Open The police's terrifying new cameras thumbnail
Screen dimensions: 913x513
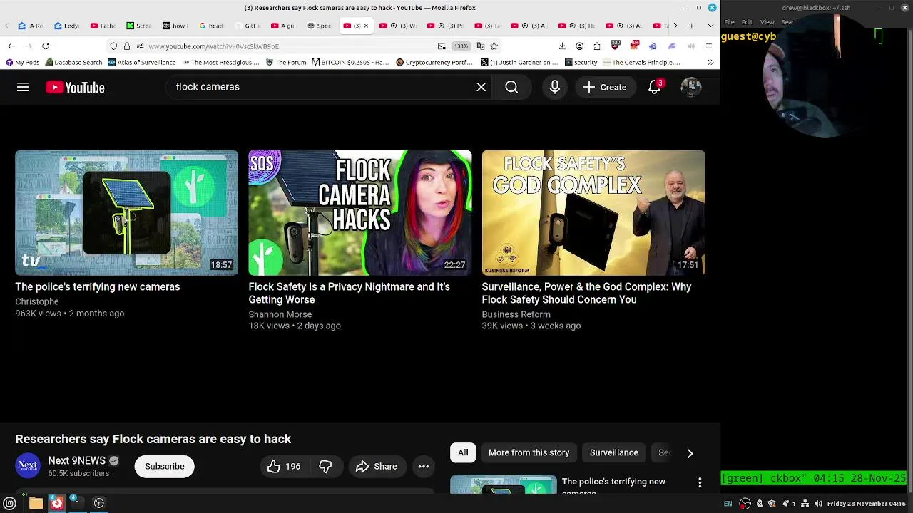click(x=127, y=212)
